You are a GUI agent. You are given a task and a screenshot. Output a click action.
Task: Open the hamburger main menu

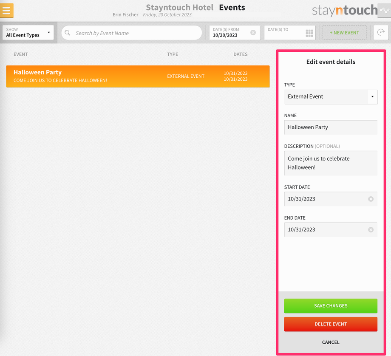[6, 11]
